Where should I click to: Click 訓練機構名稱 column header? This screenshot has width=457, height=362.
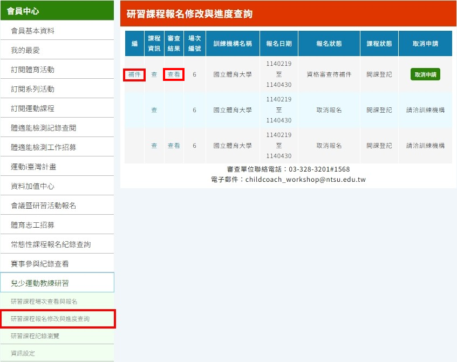pos(233,43)
